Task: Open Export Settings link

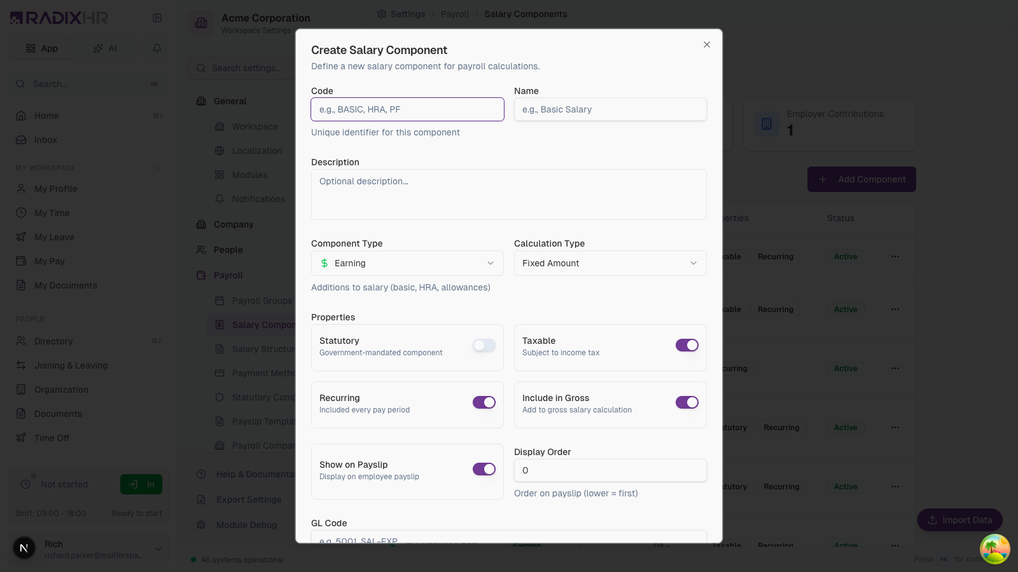Action: 248,500
